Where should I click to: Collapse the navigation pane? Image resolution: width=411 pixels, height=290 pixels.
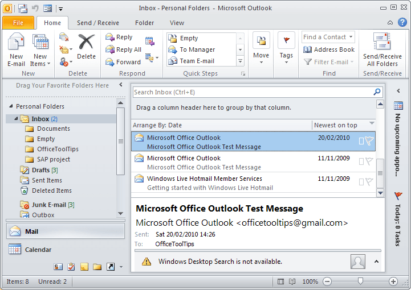(x=121, y=85)
